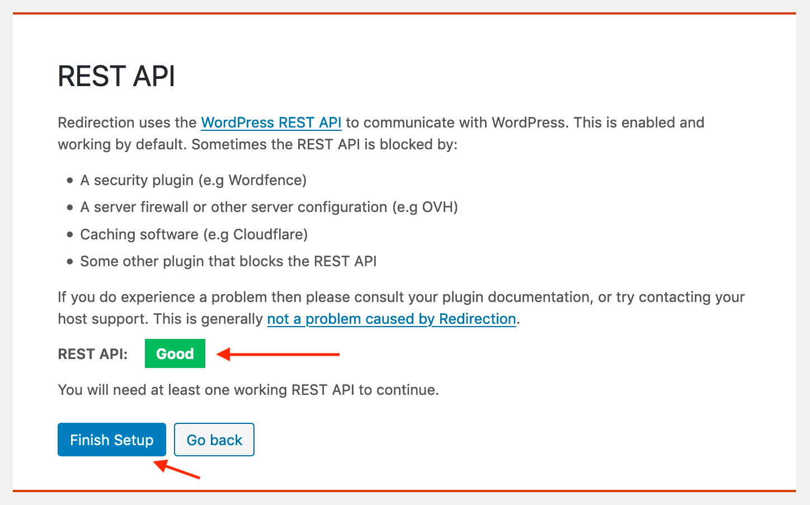Viewport: 810px width, 505px height.
Task: Click the bold 'REST API:' status label
Action: click(93, 354)
